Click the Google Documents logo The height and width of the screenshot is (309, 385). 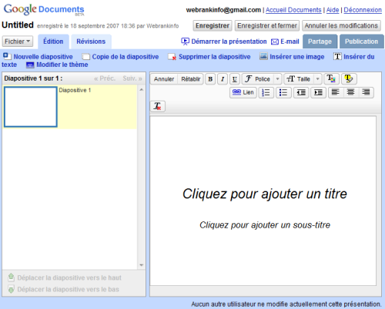pyautogui.click(x=44, y=10)
